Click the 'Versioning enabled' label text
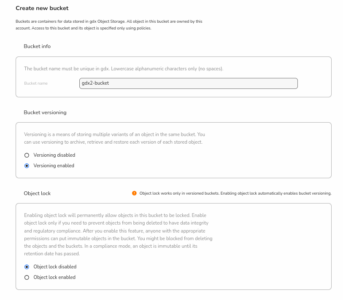This screenshot has height=300, width=343. click(54, 166)
